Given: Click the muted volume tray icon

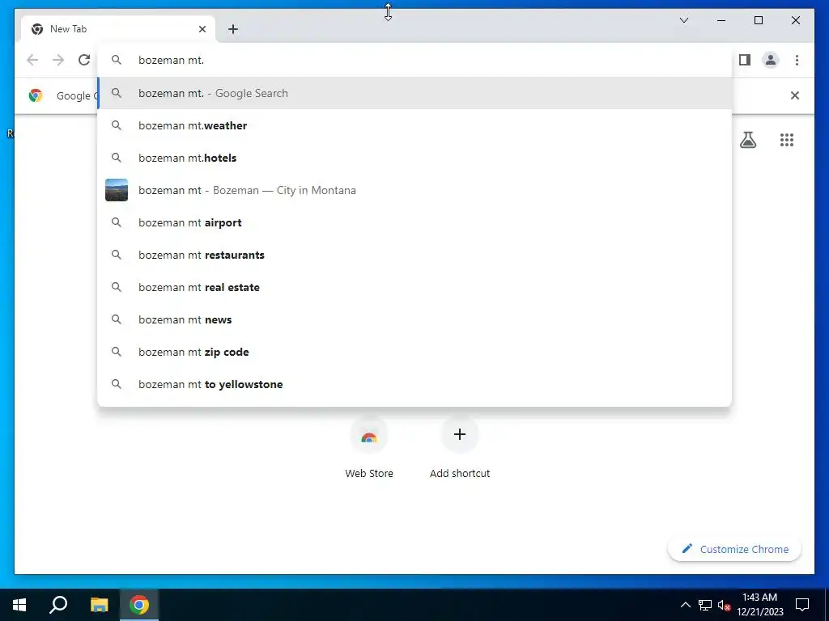Looking at the screenshot, I should [x=724, y=605].
